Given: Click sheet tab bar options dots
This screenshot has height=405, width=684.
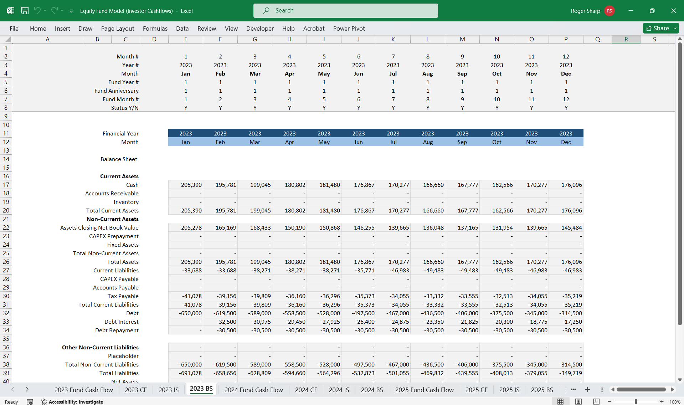Looking at the screenshot, I should [x=602, y=390].
